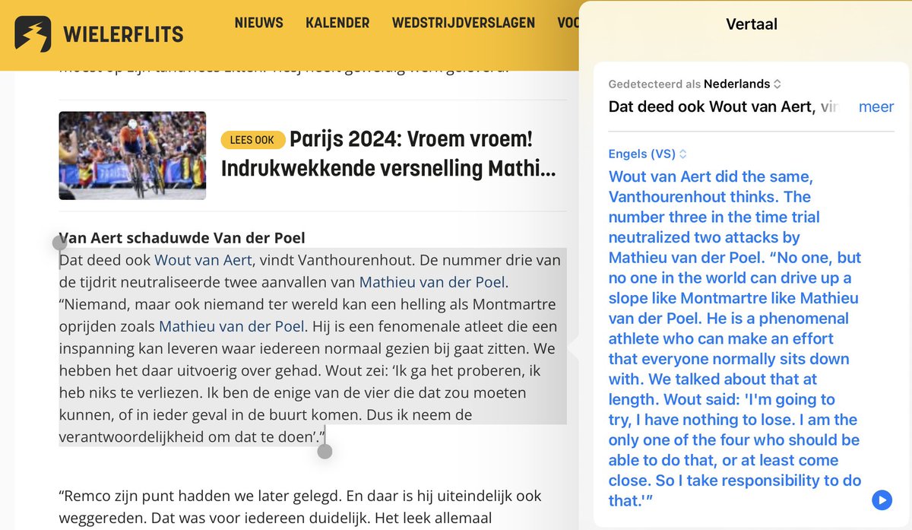Open the NIEUWS menu
The width and height of the screenshot is (912, 530).
pyautogui.click(x=258, y=23)
